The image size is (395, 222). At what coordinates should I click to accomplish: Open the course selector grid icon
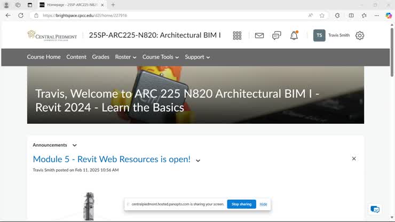click(237, 36)
